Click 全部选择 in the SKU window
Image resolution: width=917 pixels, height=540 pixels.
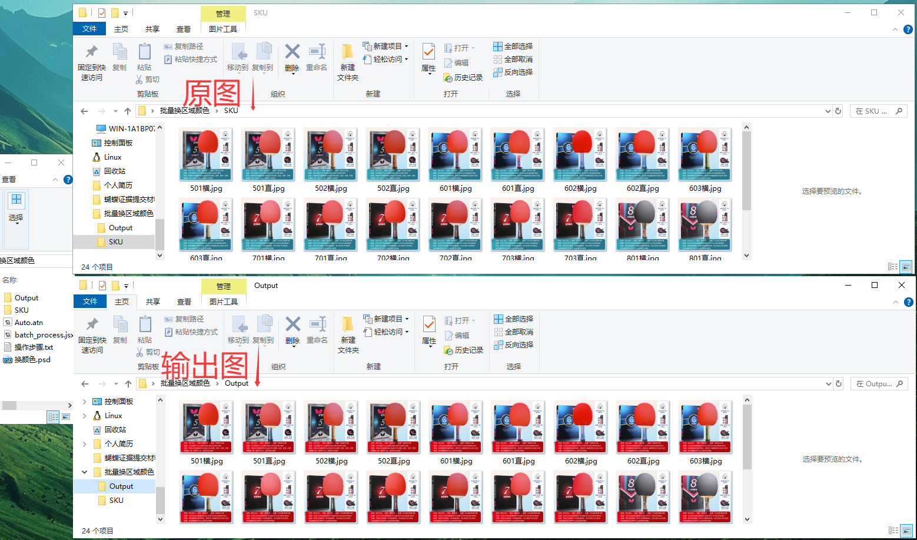click(x=513, y=46)
